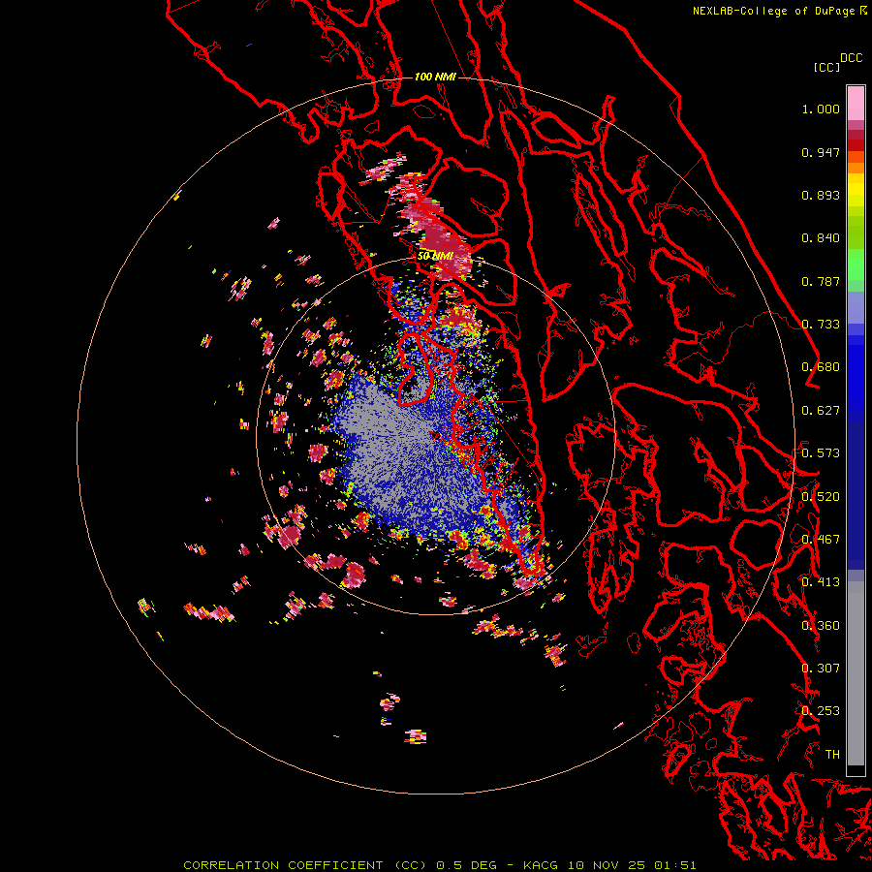
Task: Click the 0.360 value on the color scale
Action: click(821, 626)
